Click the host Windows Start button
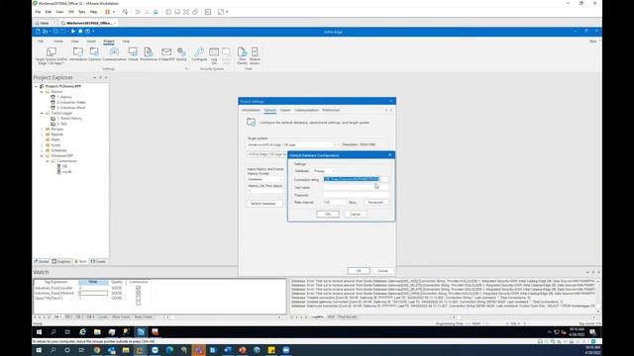 coord(39,350)
